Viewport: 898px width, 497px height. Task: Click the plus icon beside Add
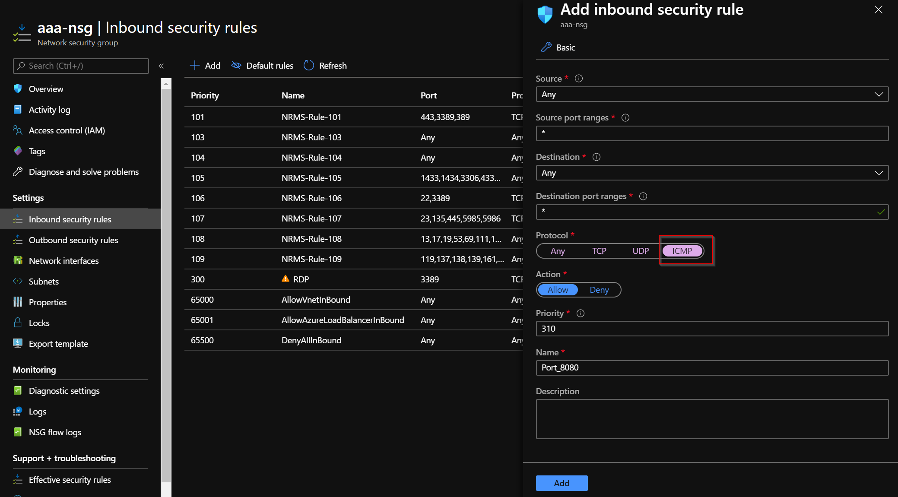tap(195, 65)
